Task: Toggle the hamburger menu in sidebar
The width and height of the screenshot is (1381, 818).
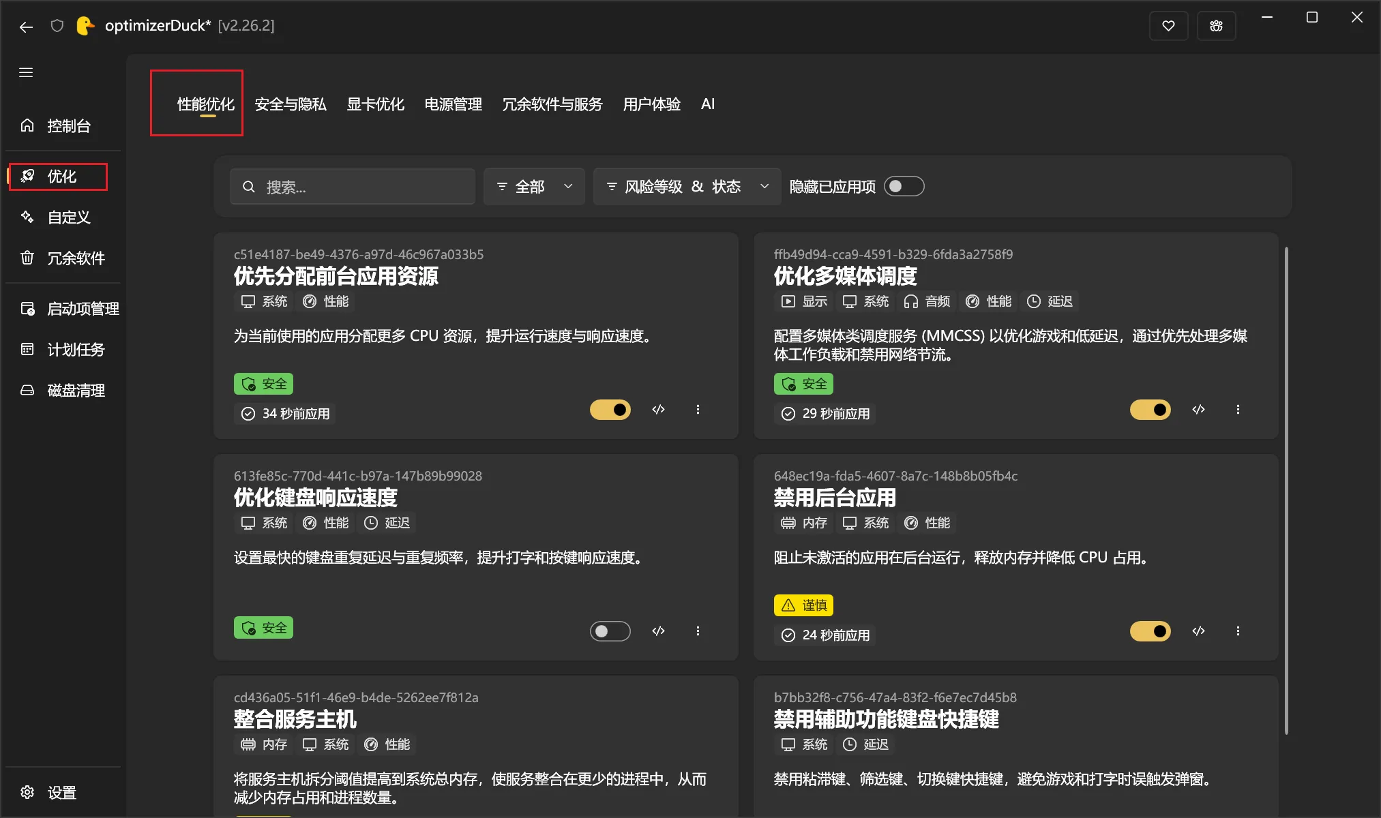Action: pyautogui.click(x=26, y=72)
